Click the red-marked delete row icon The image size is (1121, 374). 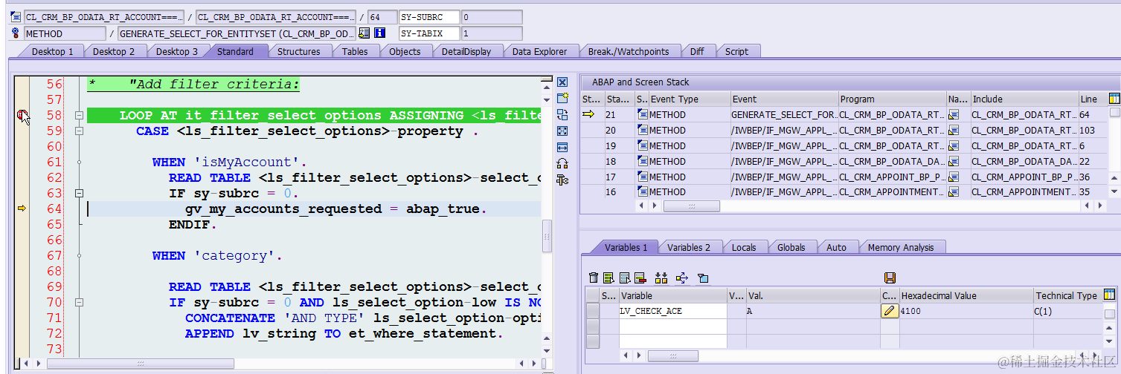pos(640,278)
